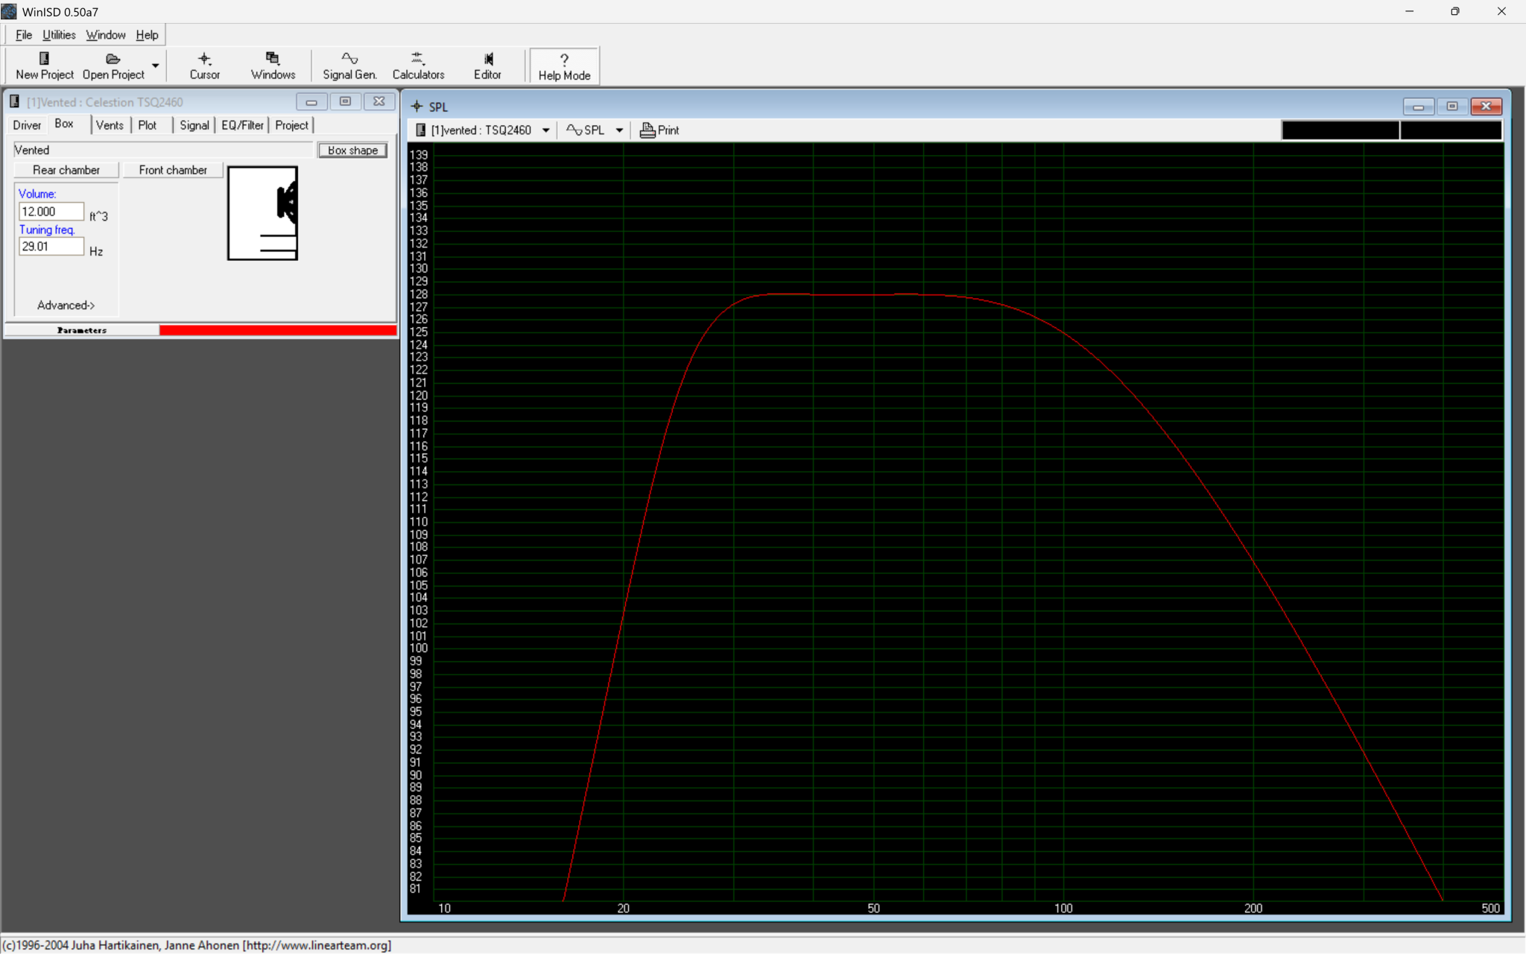Click into the Volume input field
Viewport: 1526px width, 954px height.
51,212
